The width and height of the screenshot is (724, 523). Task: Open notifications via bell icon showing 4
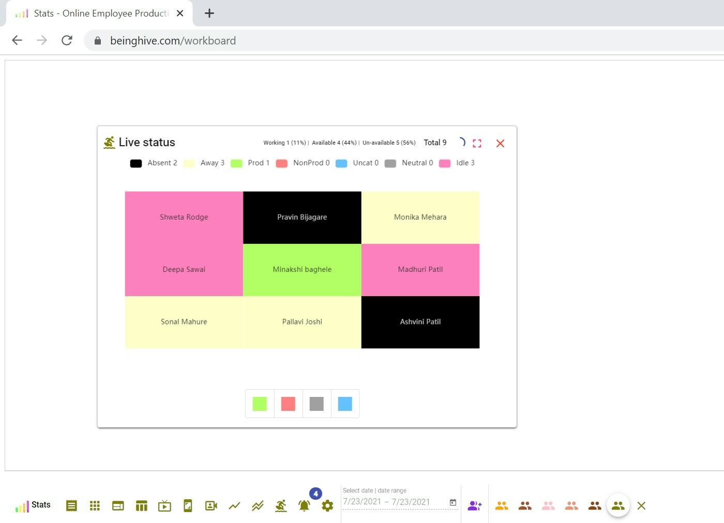click(x=304, y=505)
